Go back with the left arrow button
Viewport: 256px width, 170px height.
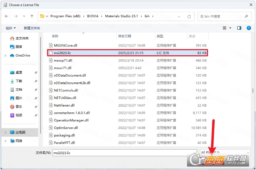point(7,16)
